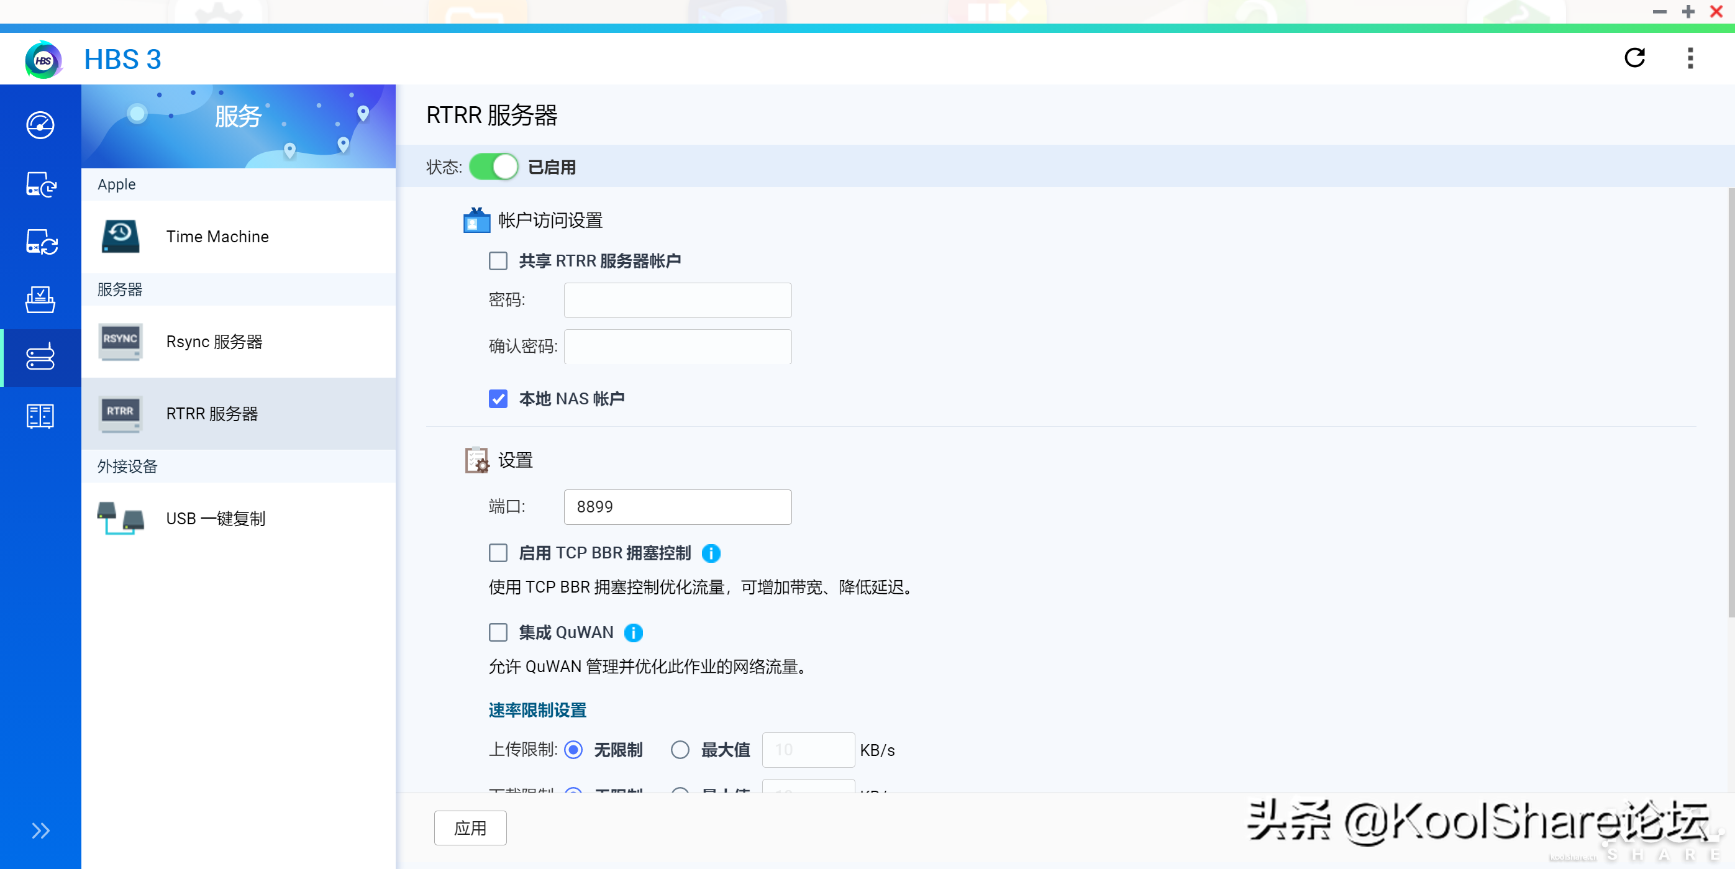Open the Jobs sidebar icon
The width and height of the screenshot is (1735, 869).
tap(40, 300)
